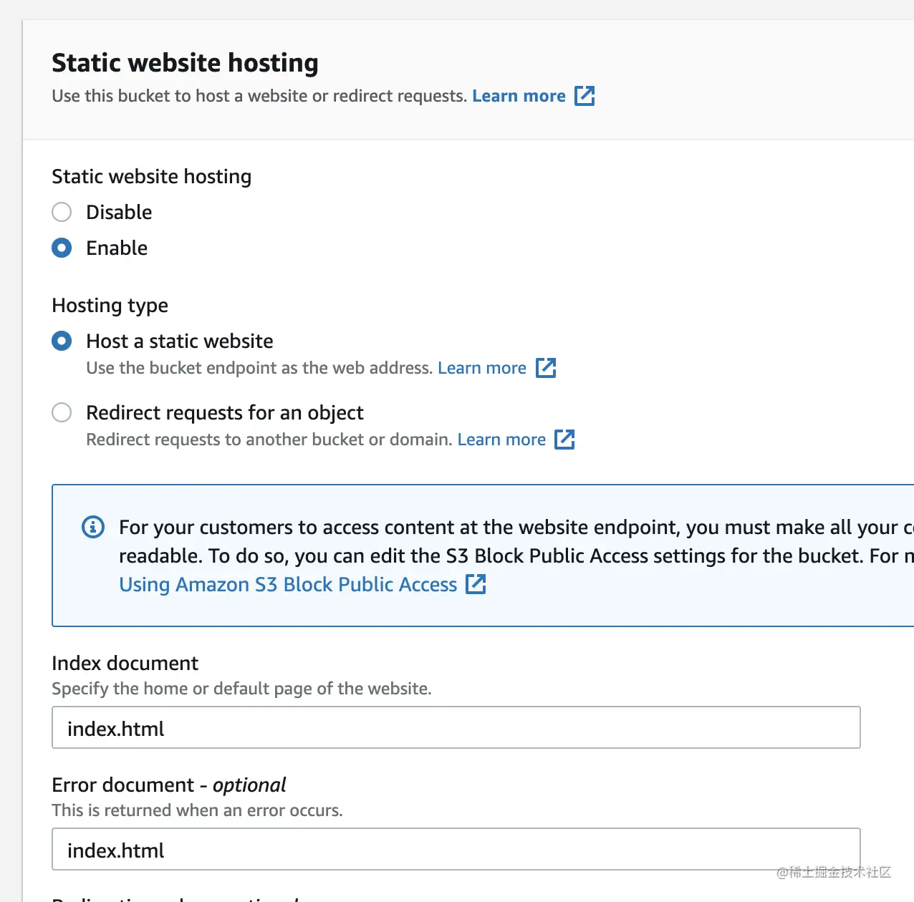Select the Enable radio button

coord(62,248)
